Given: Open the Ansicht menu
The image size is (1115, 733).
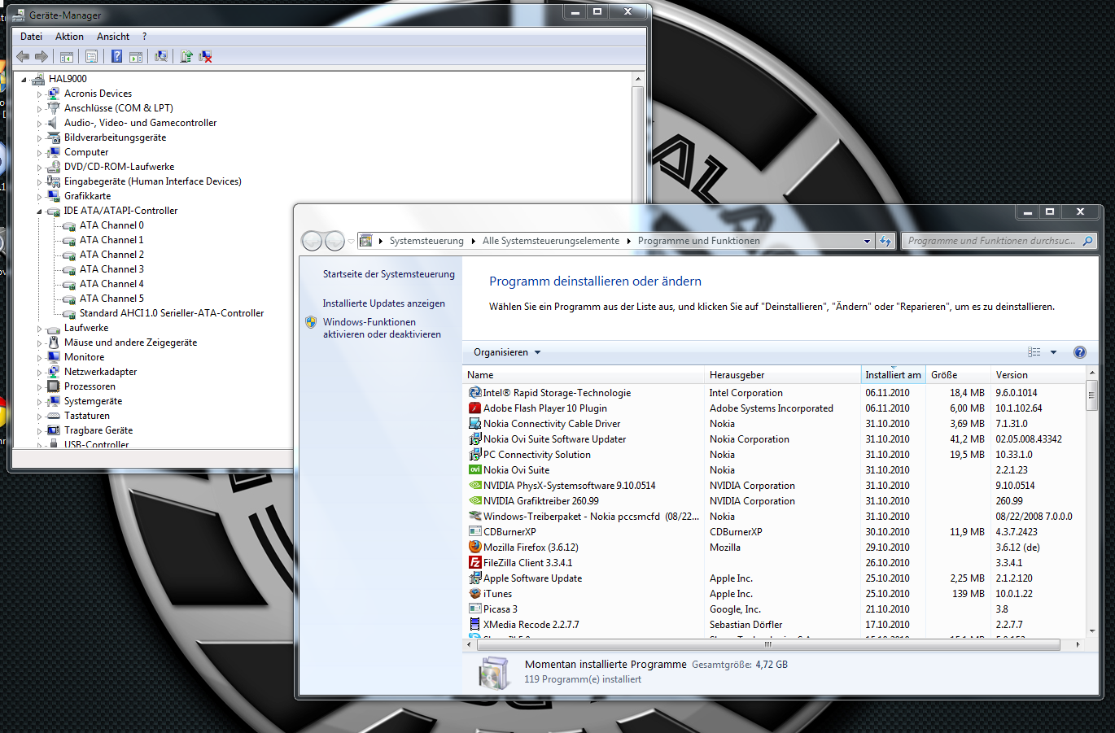Looking at the screenshot, I should [x=113, y=37].
